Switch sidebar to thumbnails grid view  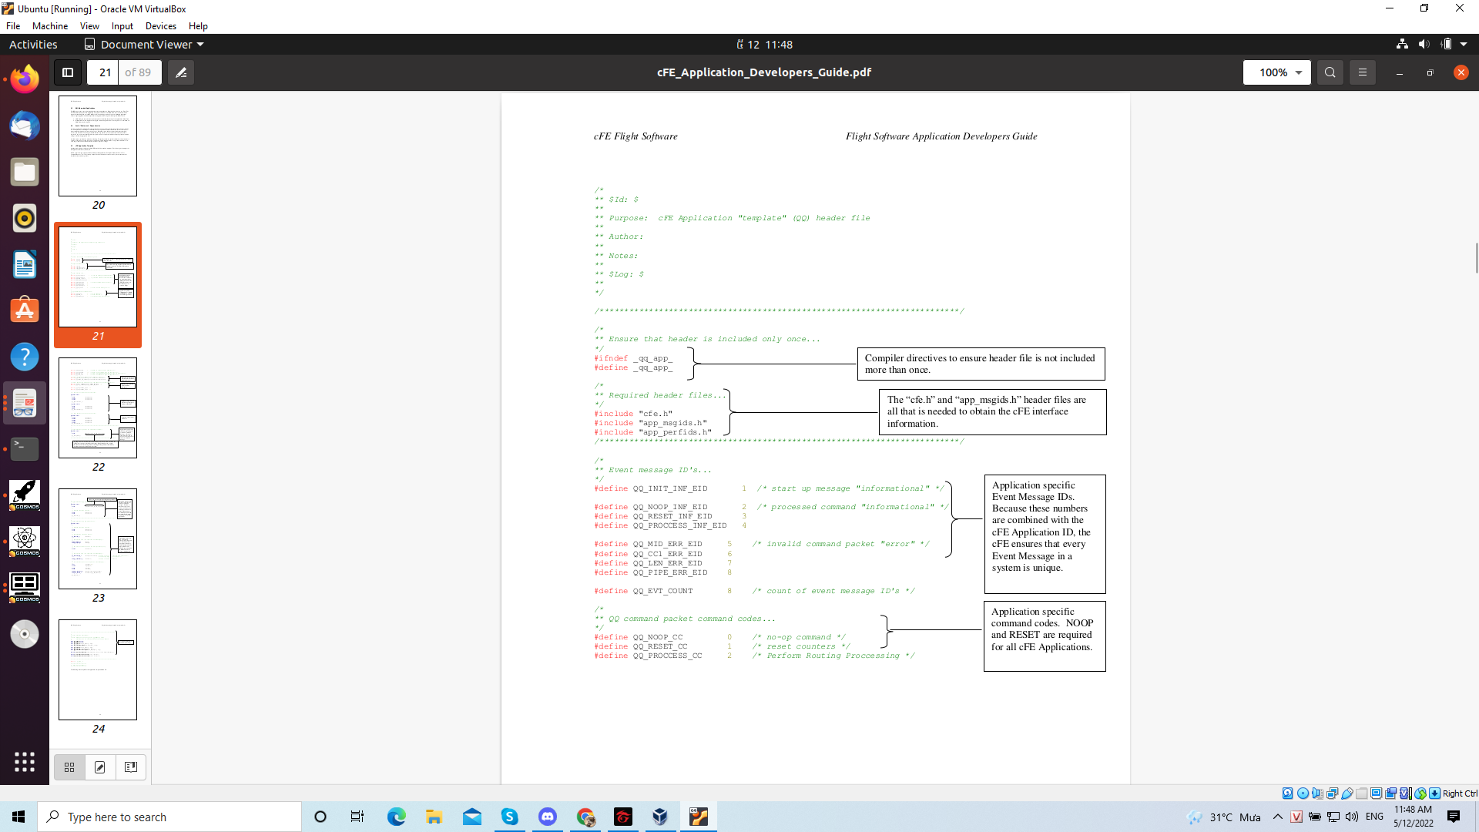click(69, 767)
